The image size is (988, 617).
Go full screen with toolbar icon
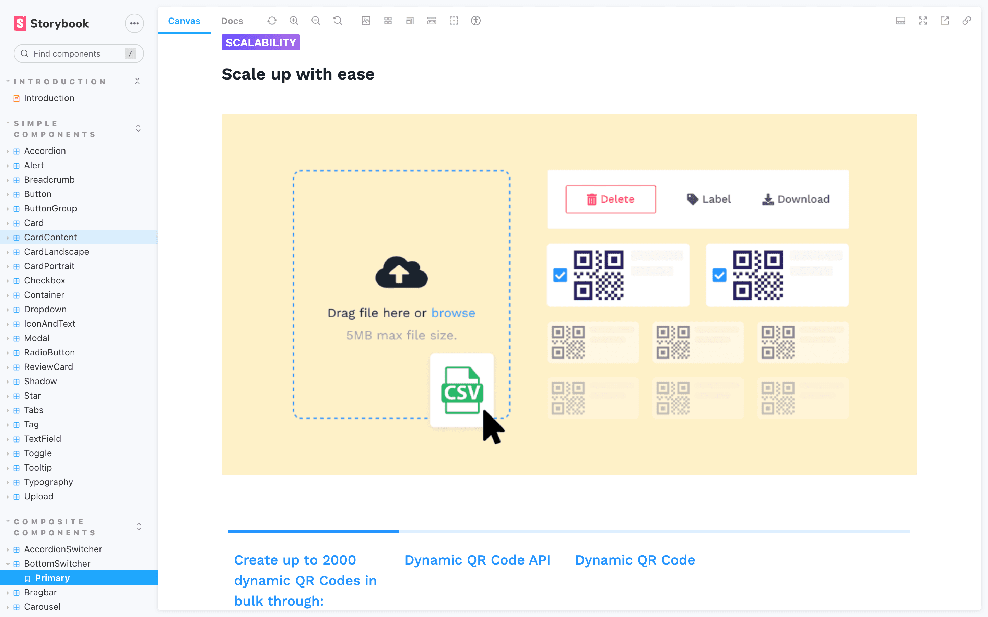pos(923,21)
